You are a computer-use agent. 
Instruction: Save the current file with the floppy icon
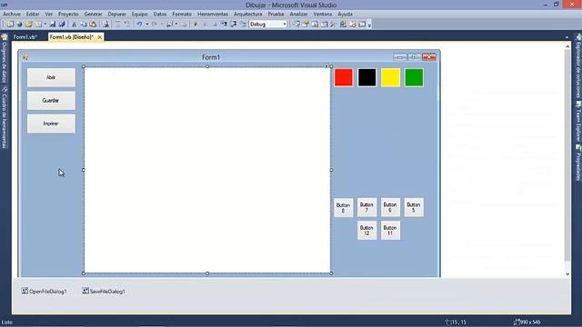tap(53, 25)
